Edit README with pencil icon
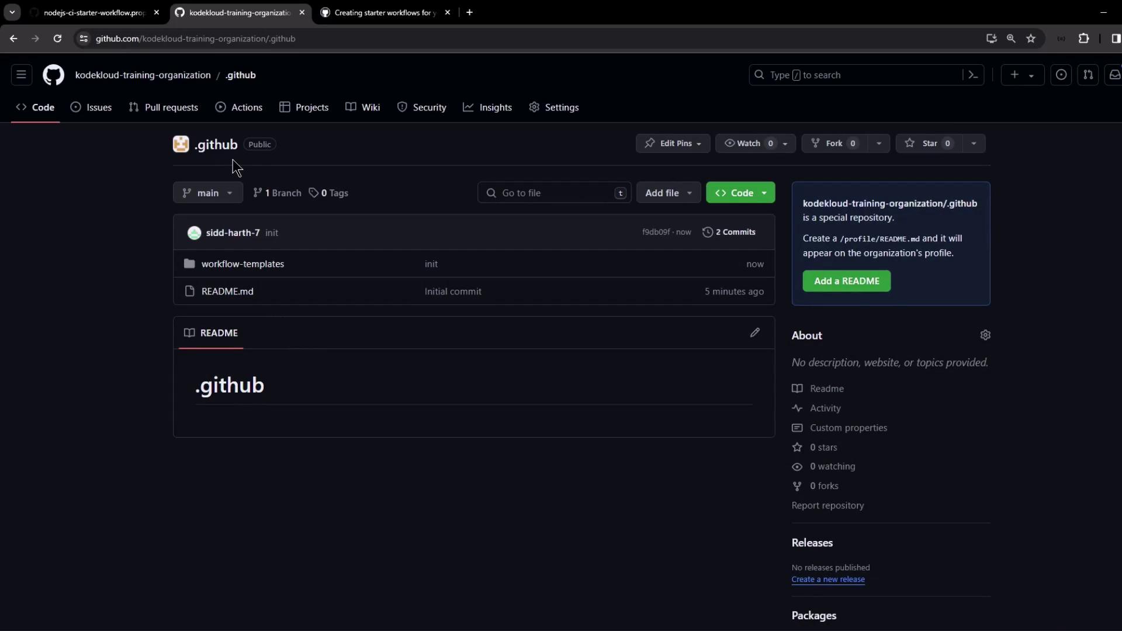Viewport: 1122px width, 631px height. (754, 332)
